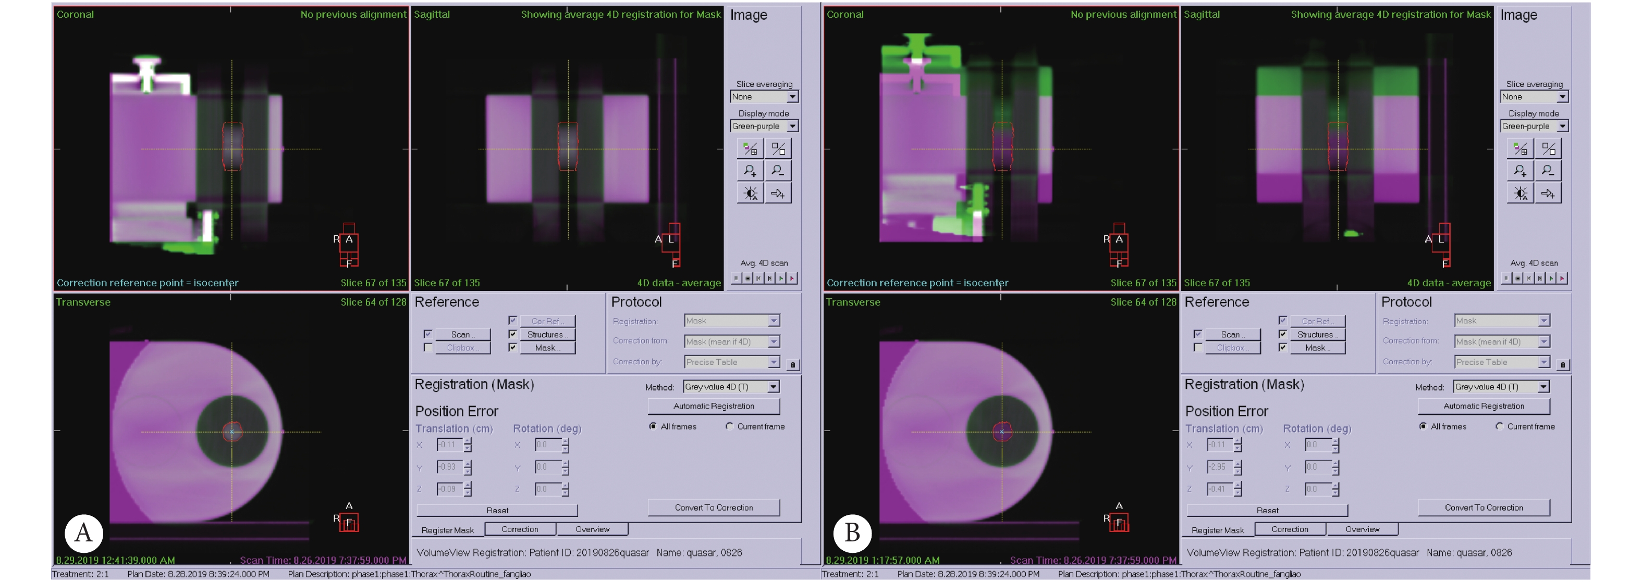The height and width of the screenshot is (582, 1642).
Task: Toggle green-purple overlay icon in left panel
Action: coord(750,149)
